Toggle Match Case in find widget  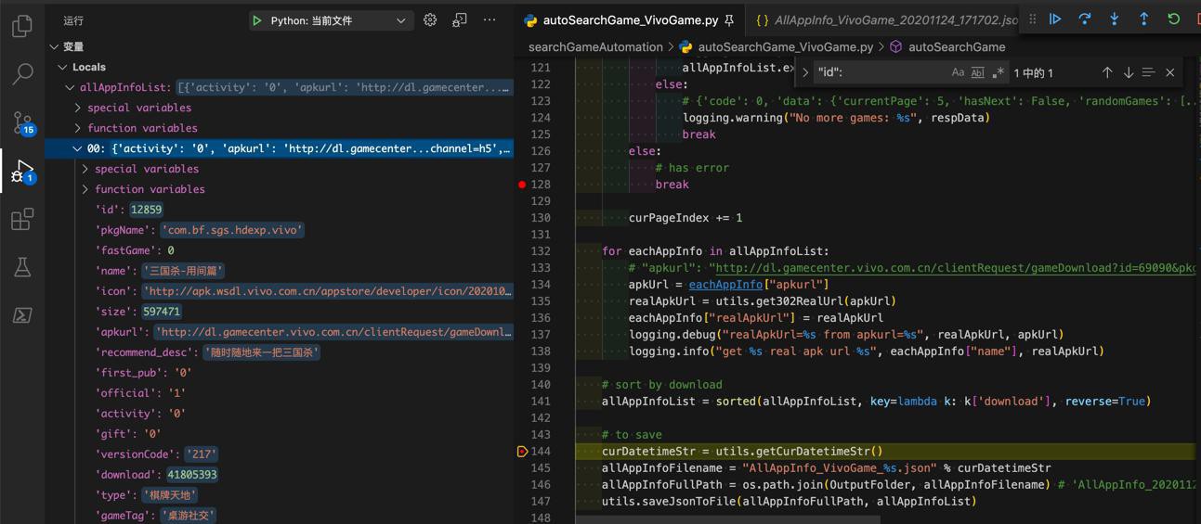click(x=958, y=72)
